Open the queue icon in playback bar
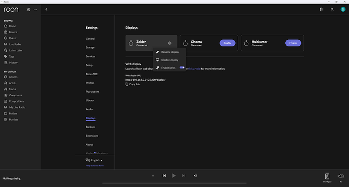This screenshot has height=187, width=349. pos(195,176)
